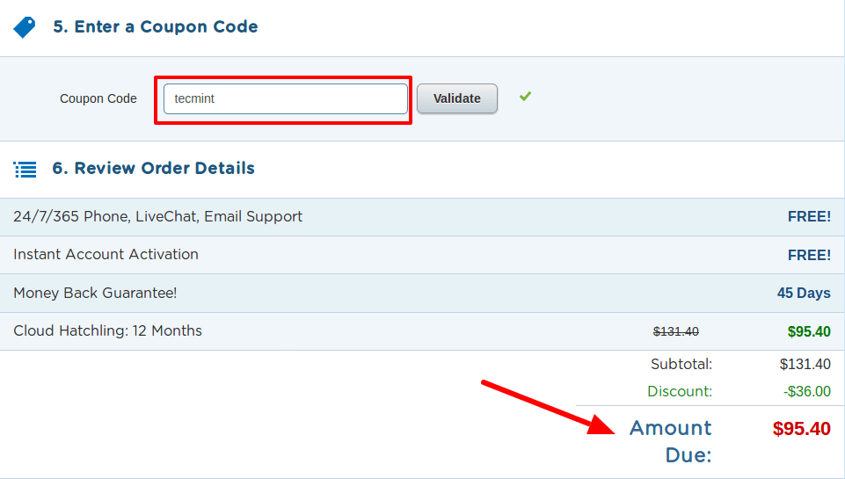Click the Instant Account Activation row text
Image resolution: width=845 pixels, height=479 pixels.
coord(106,255)
